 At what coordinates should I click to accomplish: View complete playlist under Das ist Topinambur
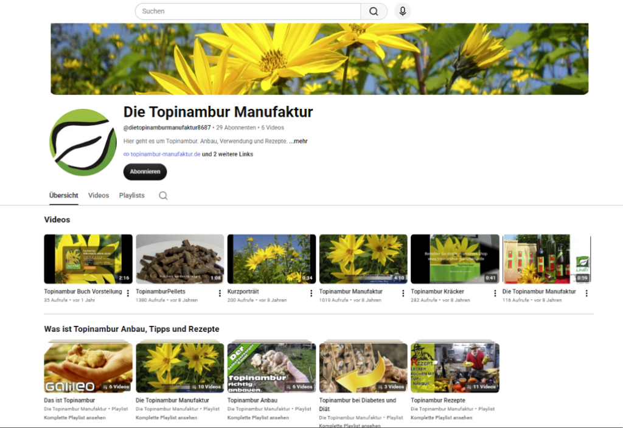[75, 418]
